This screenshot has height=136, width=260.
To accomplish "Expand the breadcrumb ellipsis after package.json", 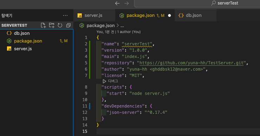I will pos(122,26).
